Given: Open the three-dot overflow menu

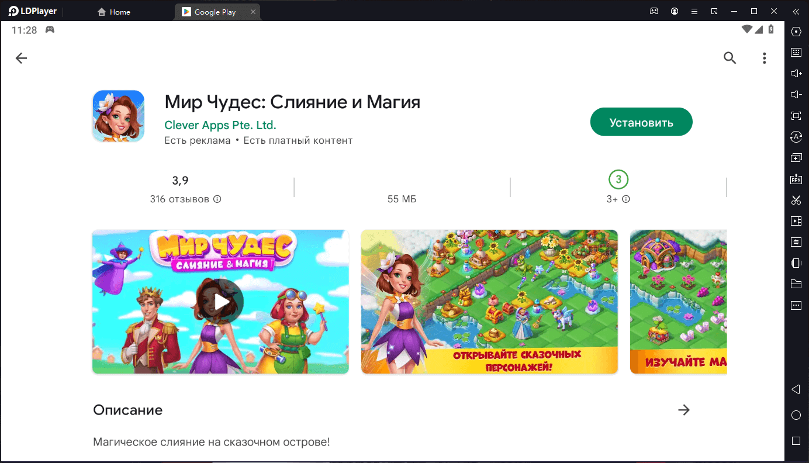Looking at the screenshot, I should pyautogui.click(x=764, y=58).
